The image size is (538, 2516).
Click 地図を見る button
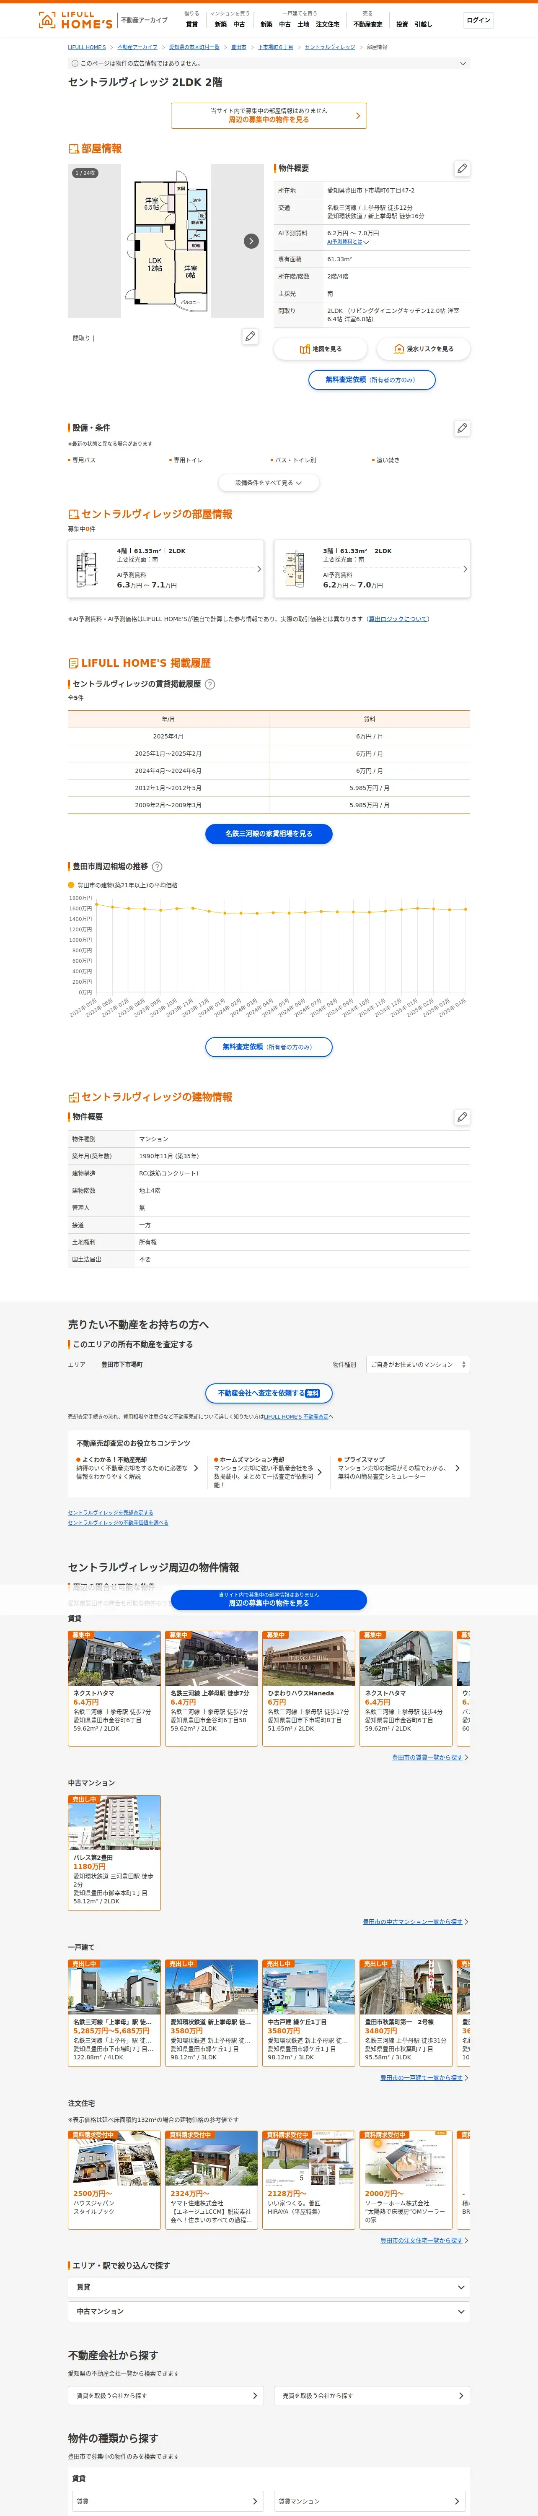tap(320, 349)
